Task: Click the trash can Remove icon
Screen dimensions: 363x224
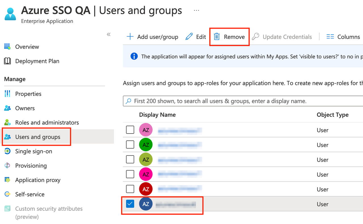Action: [x=217, y=37]
